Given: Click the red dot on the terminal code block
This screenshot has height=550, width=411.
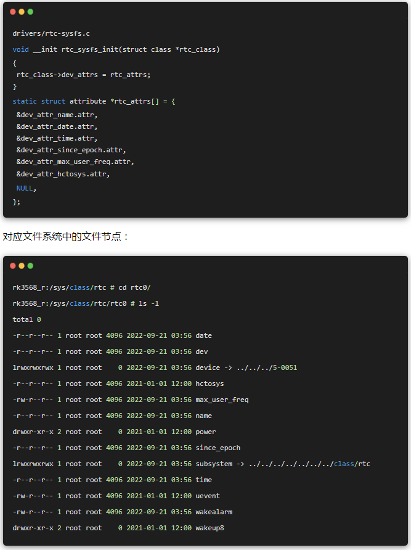Looking at the screenshot, I should click(x=13, y=266).
